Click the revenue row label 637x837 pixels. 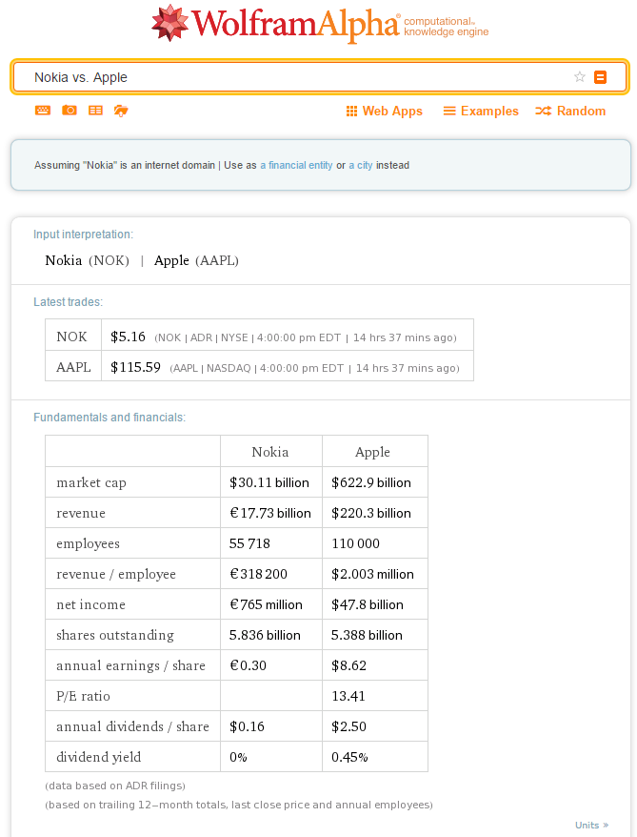[81, 513]
